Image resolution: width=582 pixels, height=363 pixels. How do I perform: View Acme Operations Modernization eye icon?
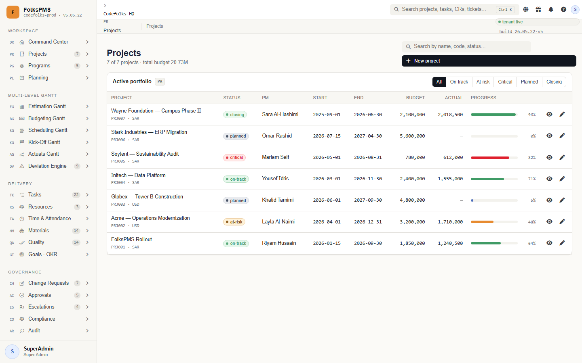pyautogui.click(x=549, y=221)
